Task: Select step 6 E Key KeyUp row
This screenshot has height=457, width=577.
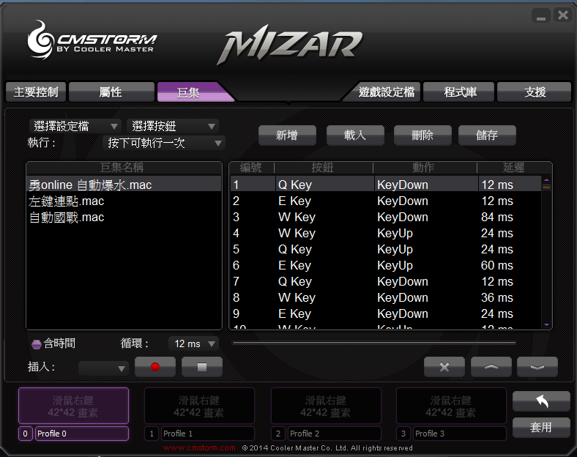Action: click(x=386, y=265)
